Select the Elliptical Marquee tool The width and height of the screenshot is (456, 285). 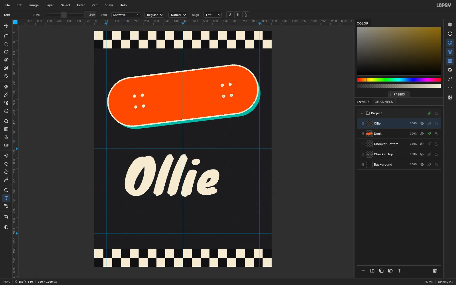pos(6,44)
